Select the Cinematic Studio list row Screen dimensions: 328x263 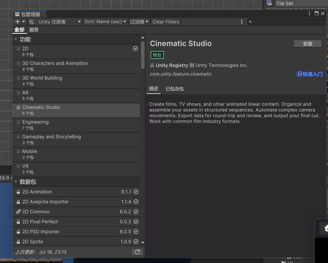[x=76, y=110]
